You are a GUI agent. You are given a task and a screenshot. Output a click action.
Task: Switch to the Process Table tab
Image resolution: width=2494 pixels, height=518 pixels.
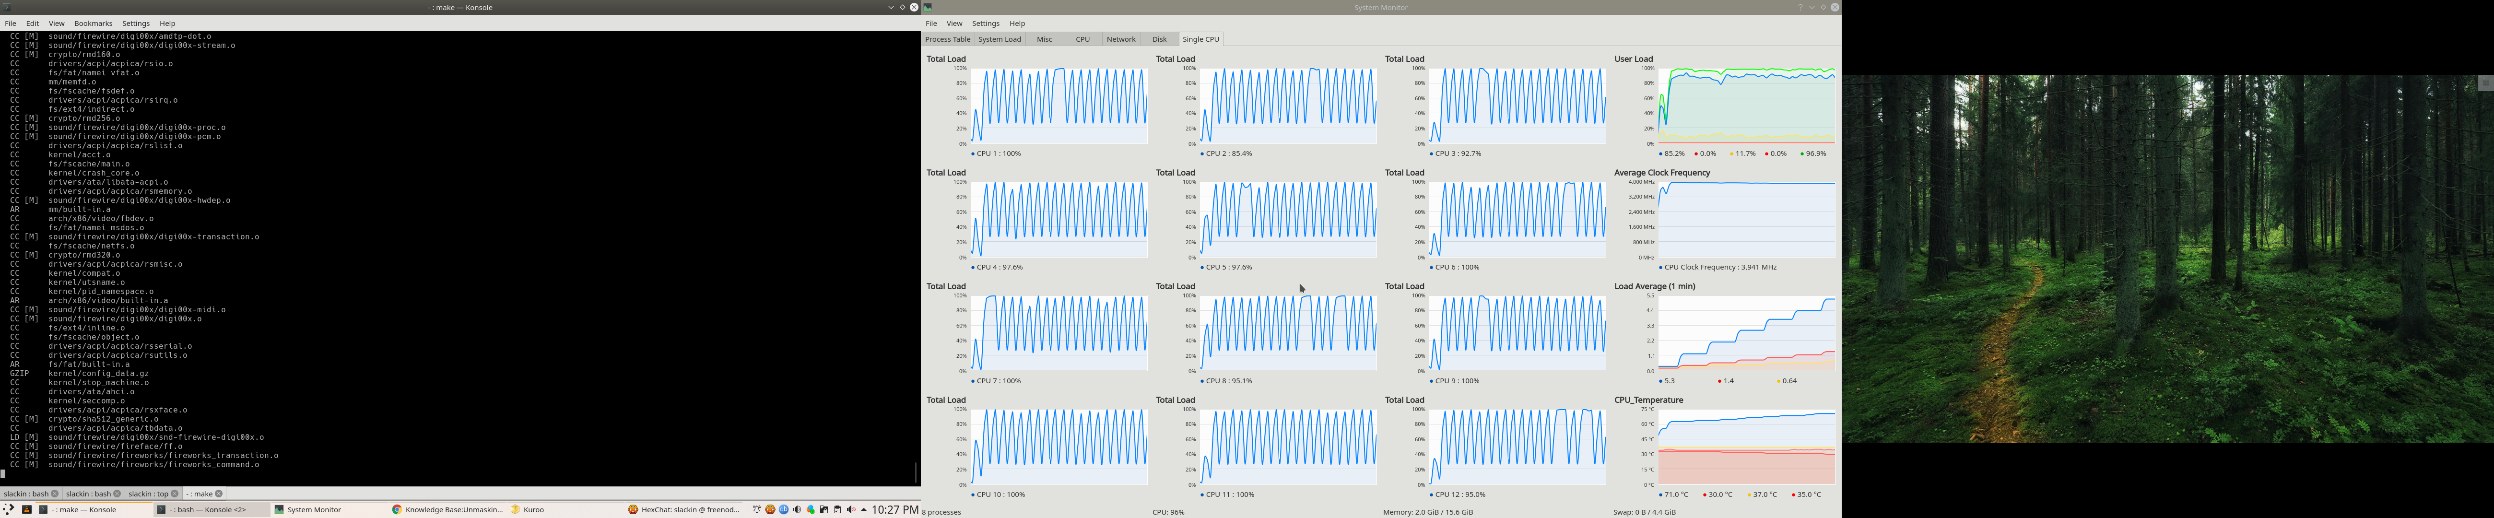[947, 40]
